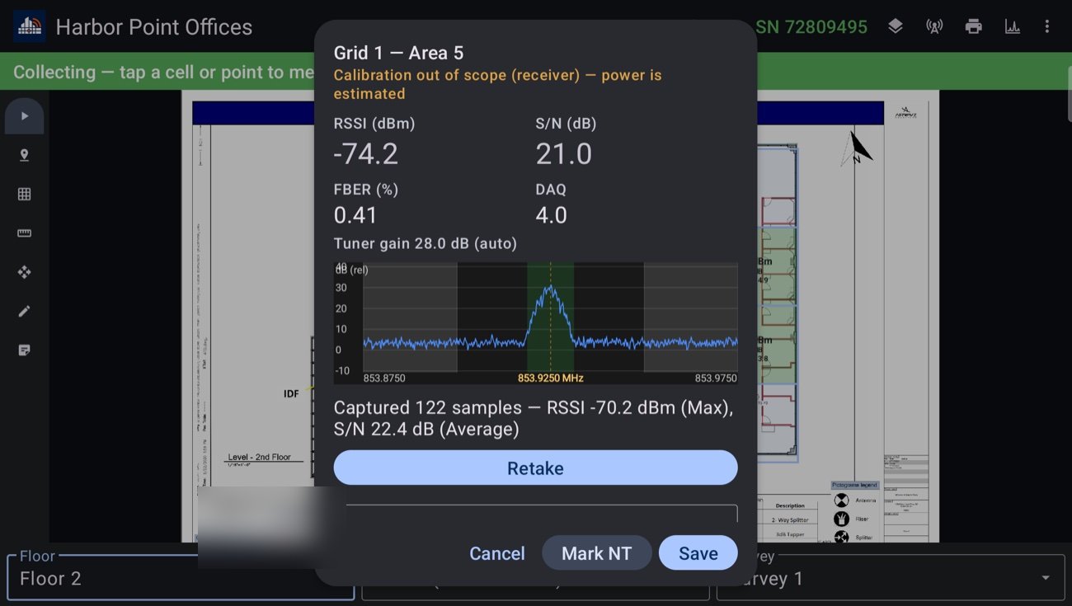Open the chart statistics icon in top bar
The width and height of the screenshot is (1072, 606).
click(x=1012, y=26)
